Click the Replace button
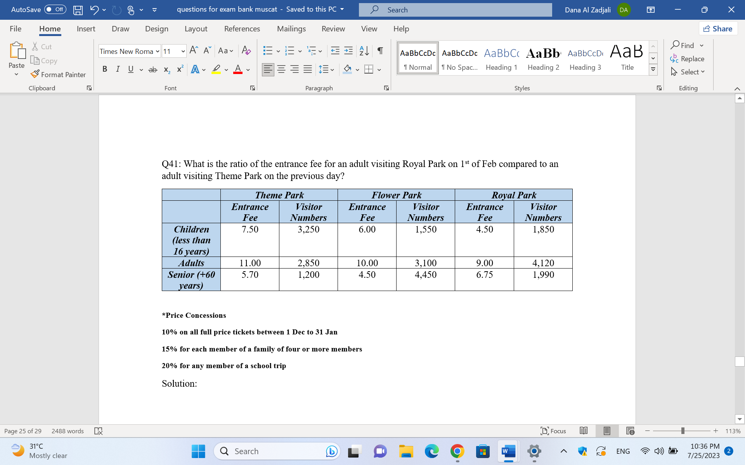 [687, 59]
